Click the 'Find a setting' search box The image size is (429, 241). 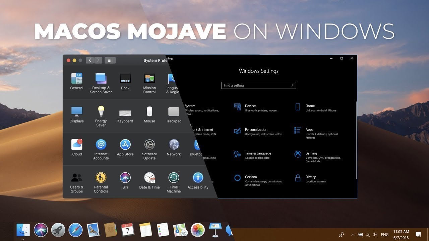(x=259, y=85)
